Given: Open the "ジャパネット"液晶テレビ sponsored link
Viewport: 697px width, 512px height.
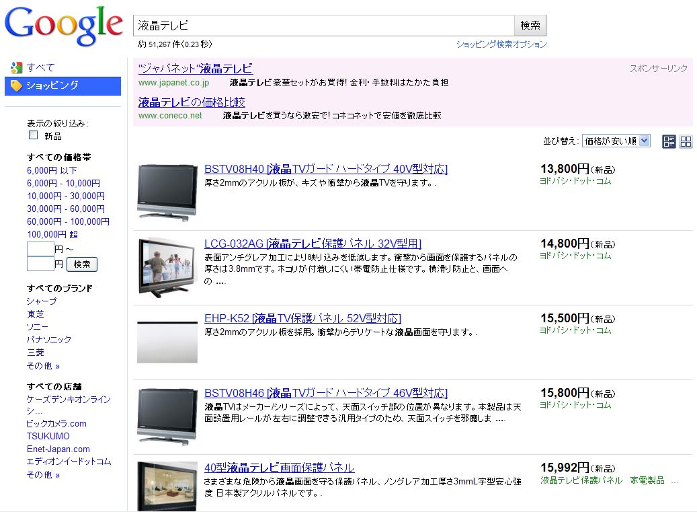Looking at the screenshot, I should 196,69.
